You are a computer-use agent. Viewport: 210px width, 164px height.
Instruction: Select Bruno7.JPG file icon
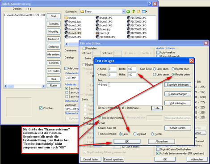(97, 21)
